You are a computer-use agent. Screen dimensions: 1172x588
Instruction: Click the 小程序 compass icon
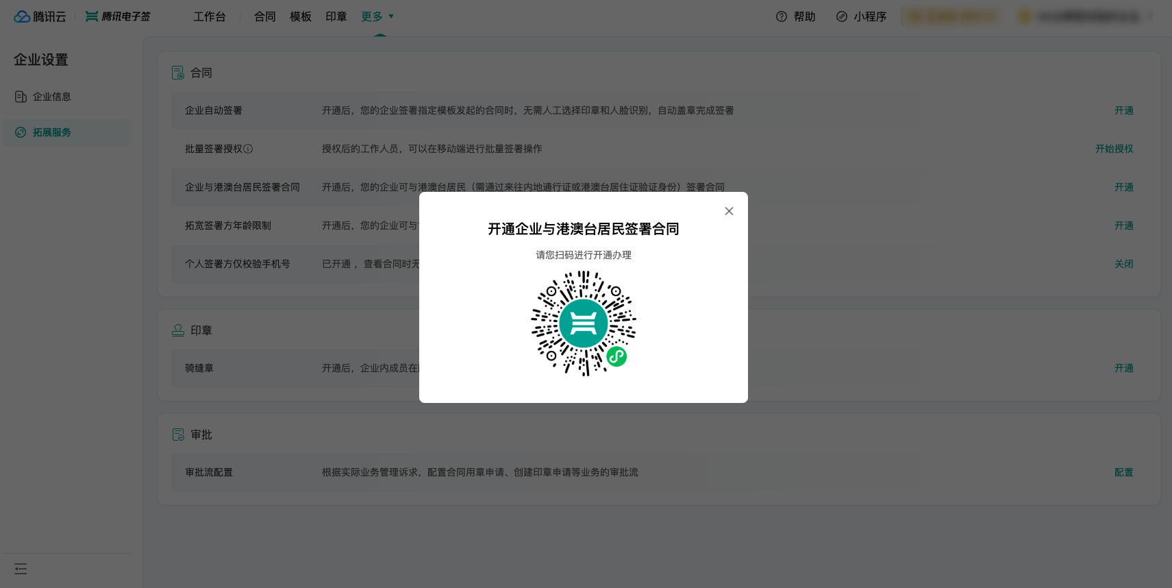point(842,16)
